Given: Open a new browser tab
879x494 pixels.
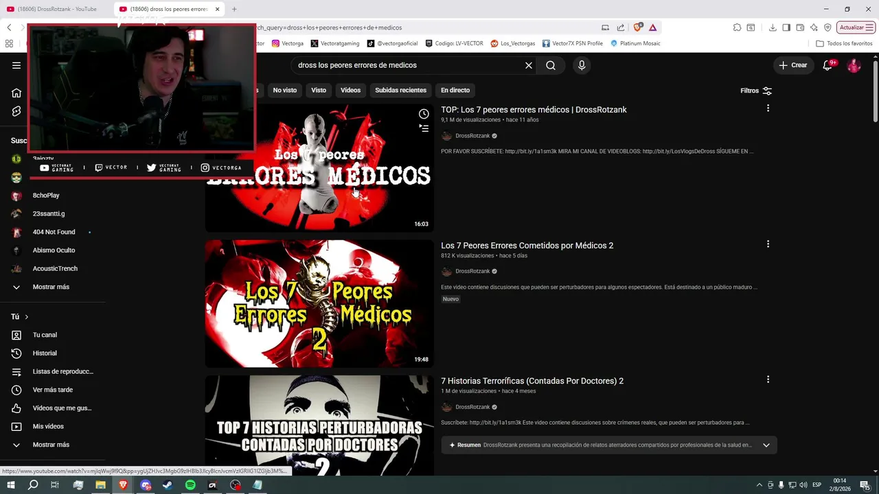Looking at the screenshot, I should tap(234, 9).
